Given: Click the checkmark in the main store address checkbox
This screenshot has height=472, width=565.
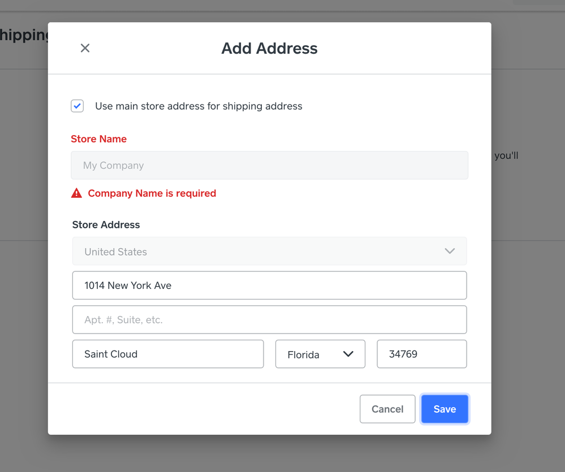Looking at the screenshot, I should point(77,106).
